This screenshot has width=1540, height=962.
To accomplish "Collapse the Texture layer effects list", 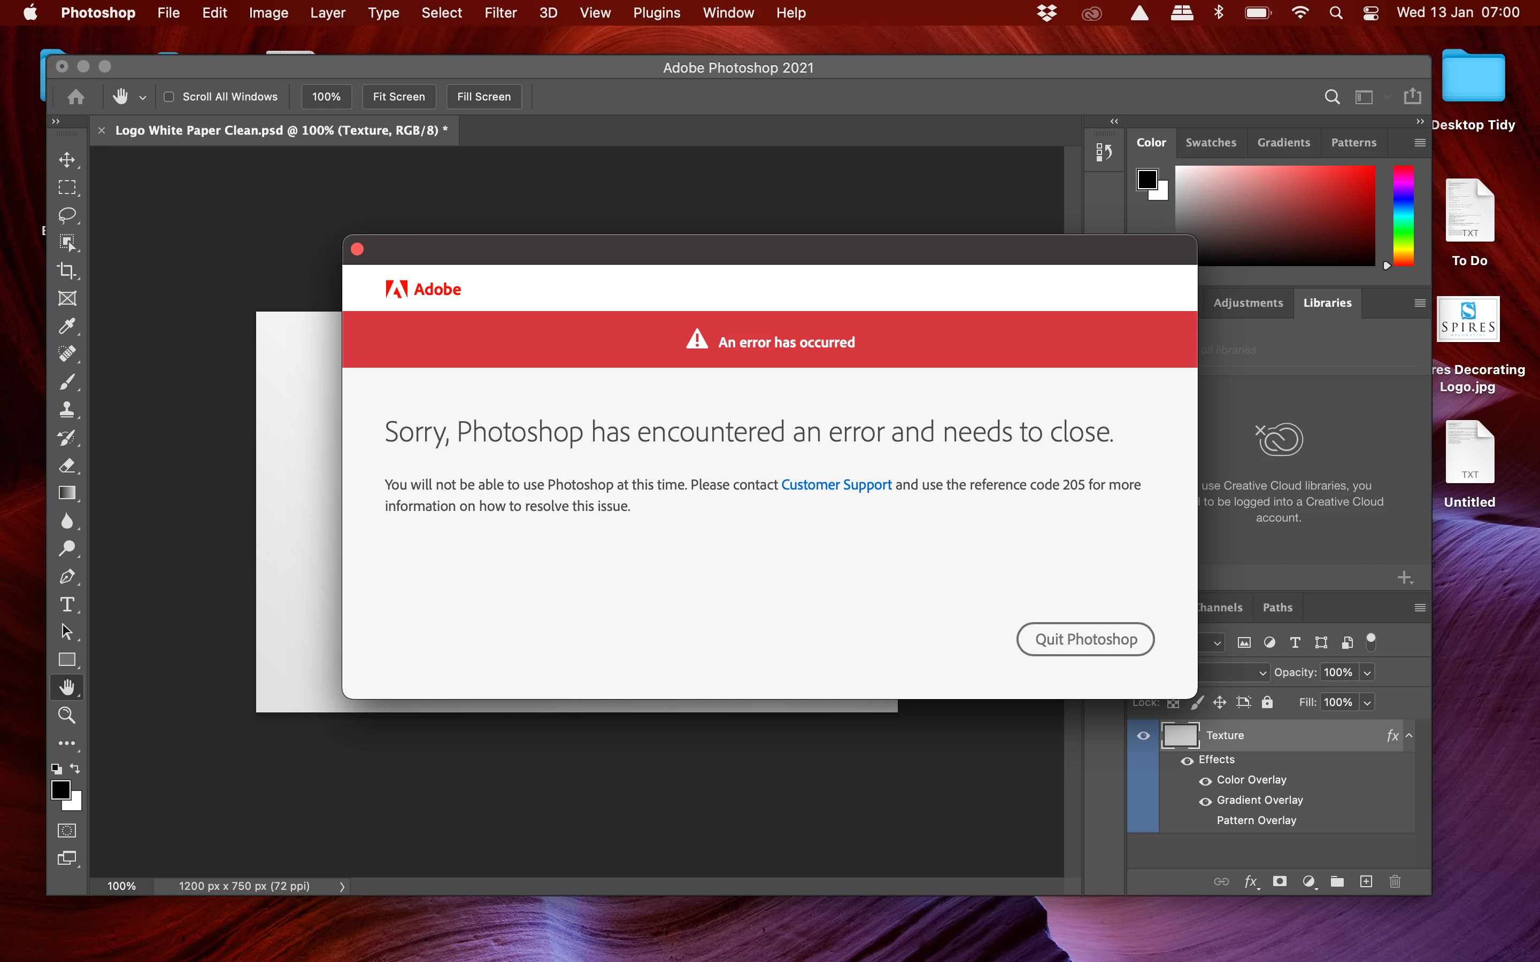I will coord(1409,735).
